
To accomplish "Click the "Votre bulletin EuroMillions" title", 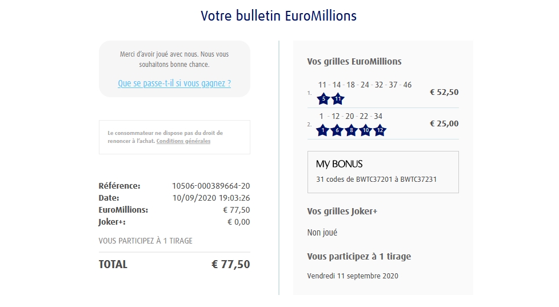I will pos(279,16).
